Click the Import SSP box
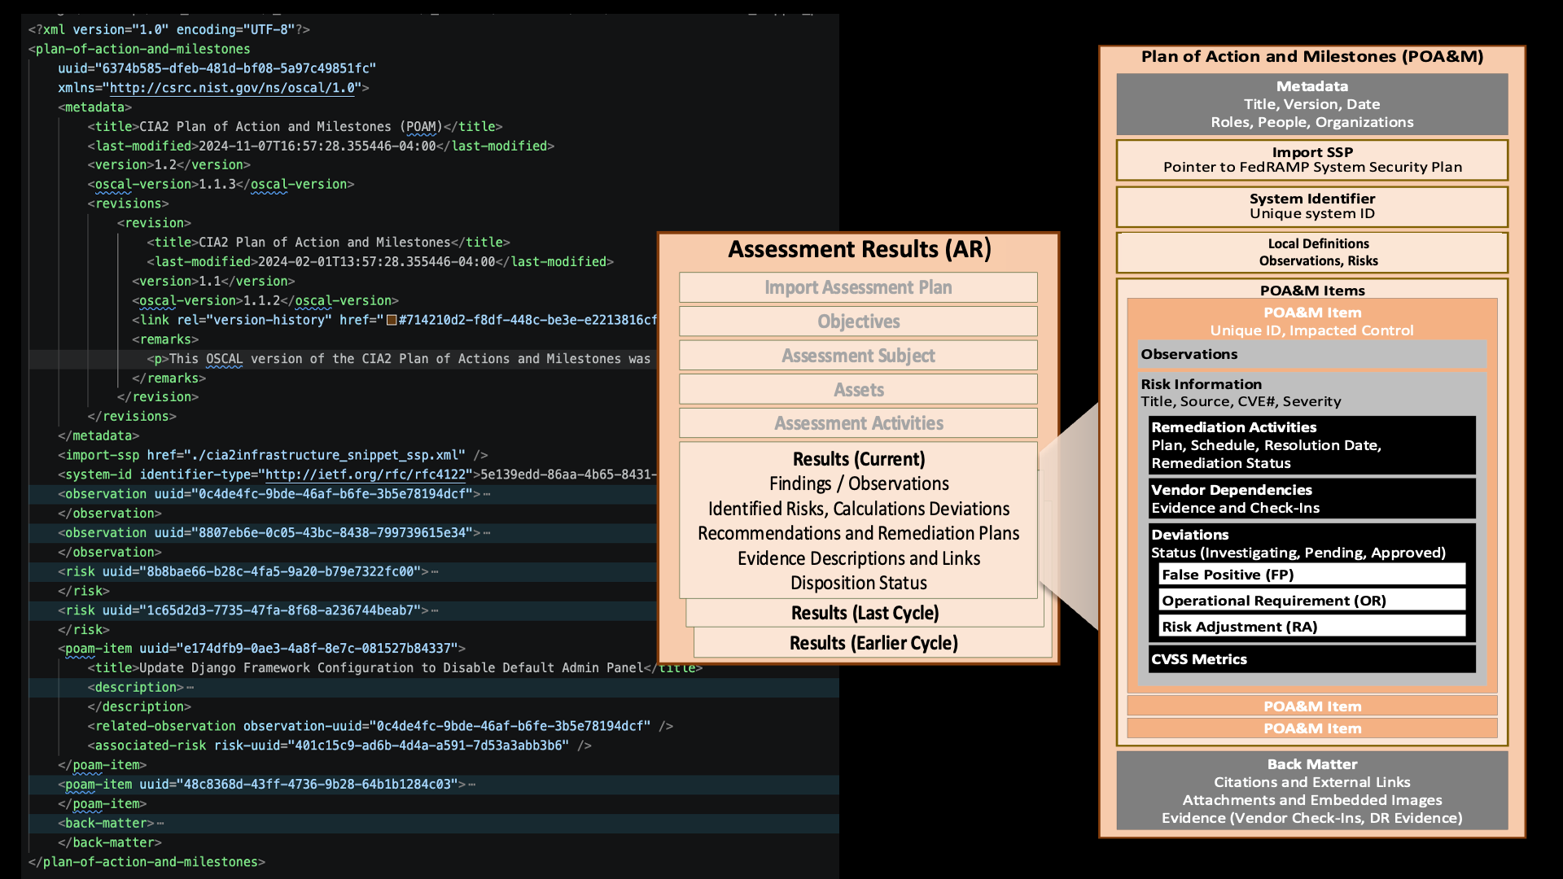 [1311, 160]
